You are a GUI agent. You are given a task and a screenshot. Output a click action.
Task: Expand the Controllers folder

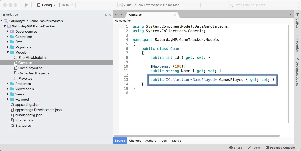[8, 37]
